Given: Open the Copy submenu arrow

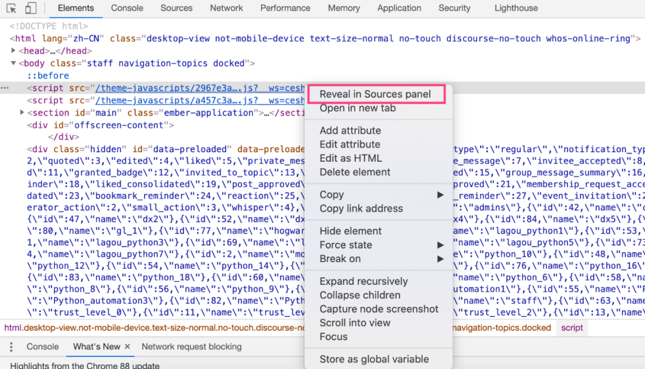Looking at the screenshot, I should tap(440, 195).
